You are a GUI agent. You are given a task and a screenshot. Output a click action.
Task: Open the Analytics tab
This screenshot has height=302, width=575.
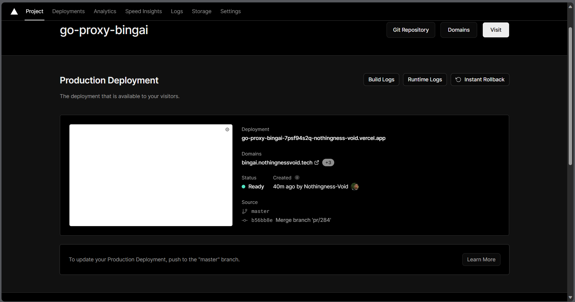pos(105,11)
